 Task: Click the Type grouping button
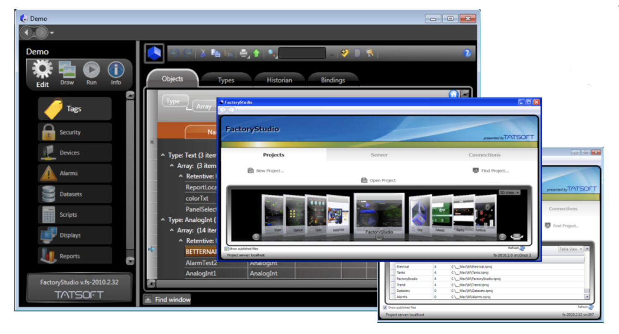click(175, 101)
